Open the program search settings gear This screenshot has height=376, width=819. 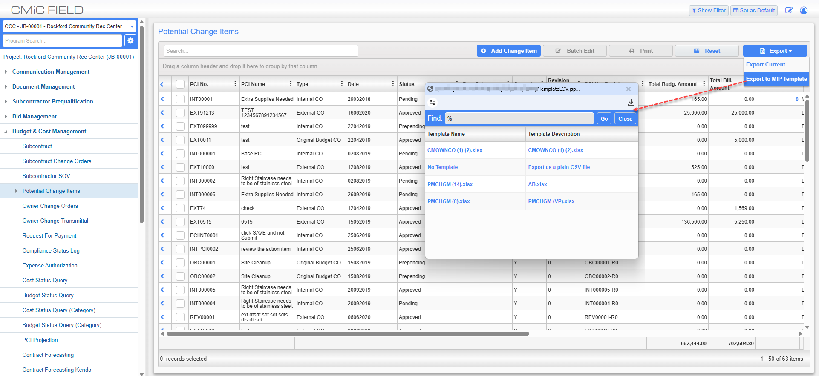point(130,40)
